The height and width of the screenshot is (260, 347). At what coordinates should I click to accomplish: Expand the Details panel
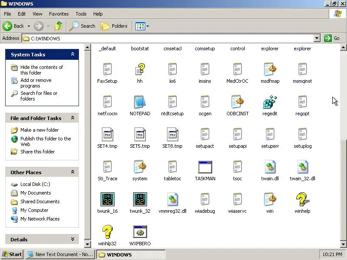pyautogui.click(x=72, y=239)
